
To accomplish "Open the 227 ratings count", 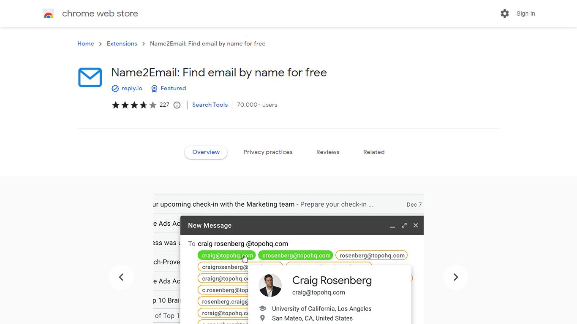I will 164,105.
